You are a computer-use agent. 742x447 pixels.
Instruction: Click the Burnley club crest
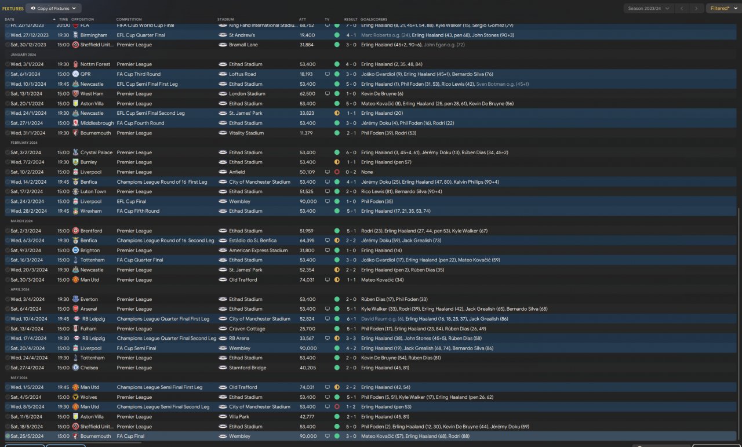point(75,162)
